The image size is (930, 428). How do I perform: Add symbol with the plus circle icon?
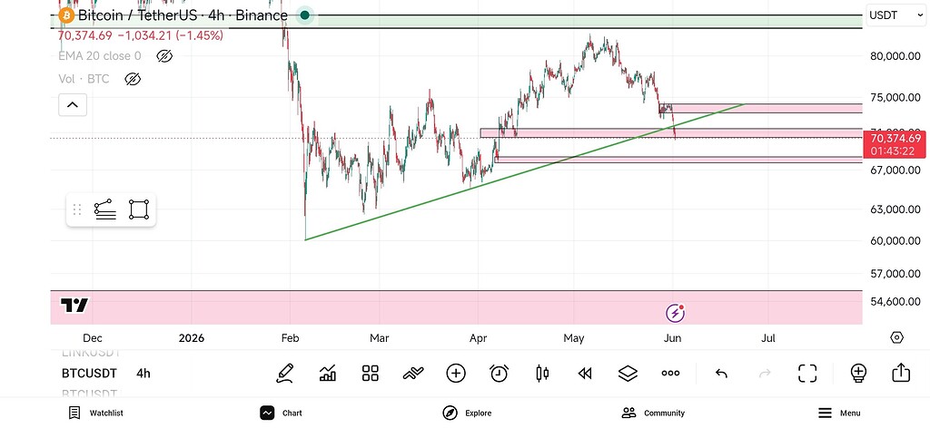tap(456, 374)
